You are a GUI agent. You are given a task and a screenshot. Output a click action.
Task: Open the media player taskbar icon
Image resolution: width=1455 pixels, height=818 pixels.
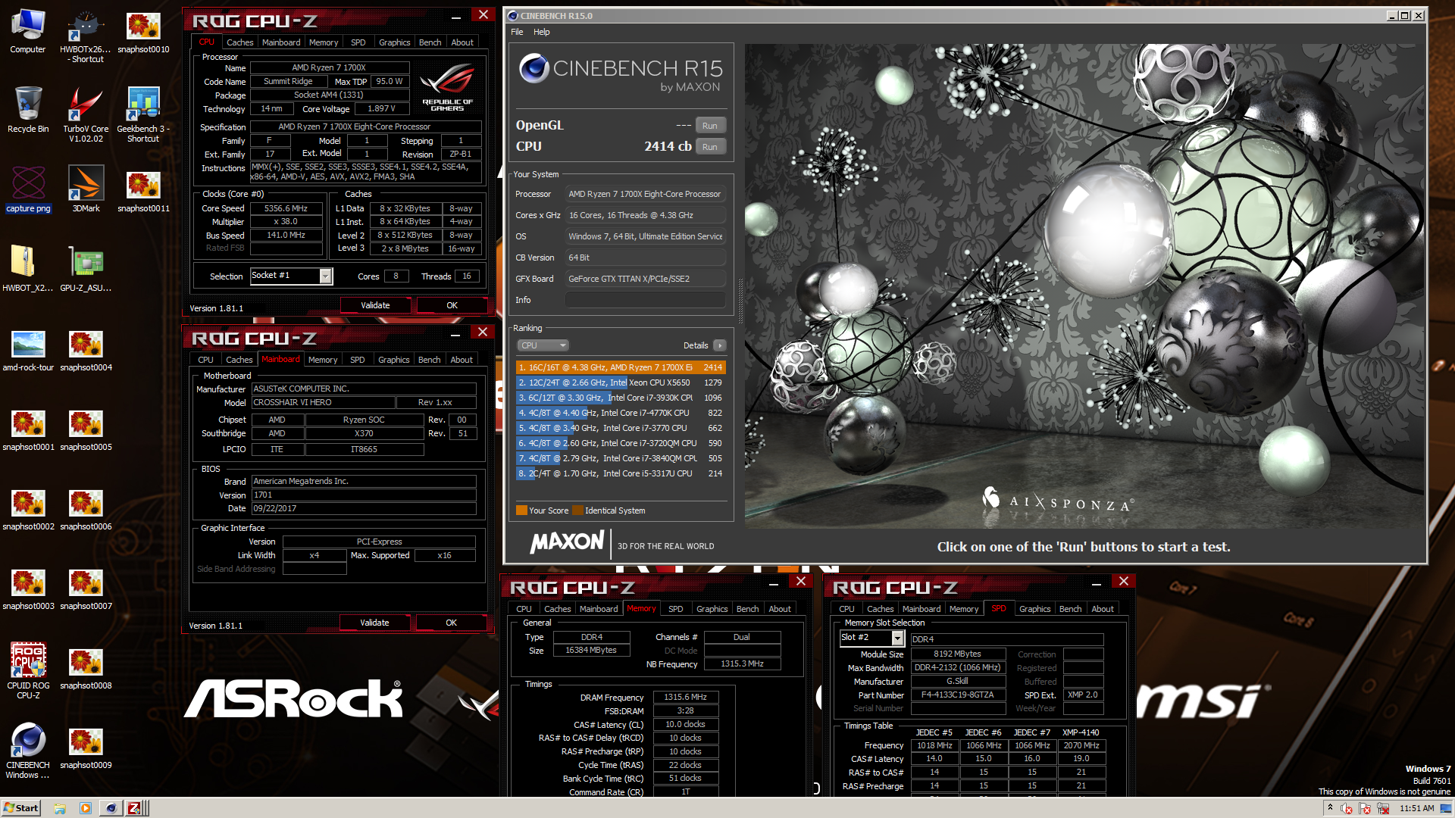(x=86, y=808)
